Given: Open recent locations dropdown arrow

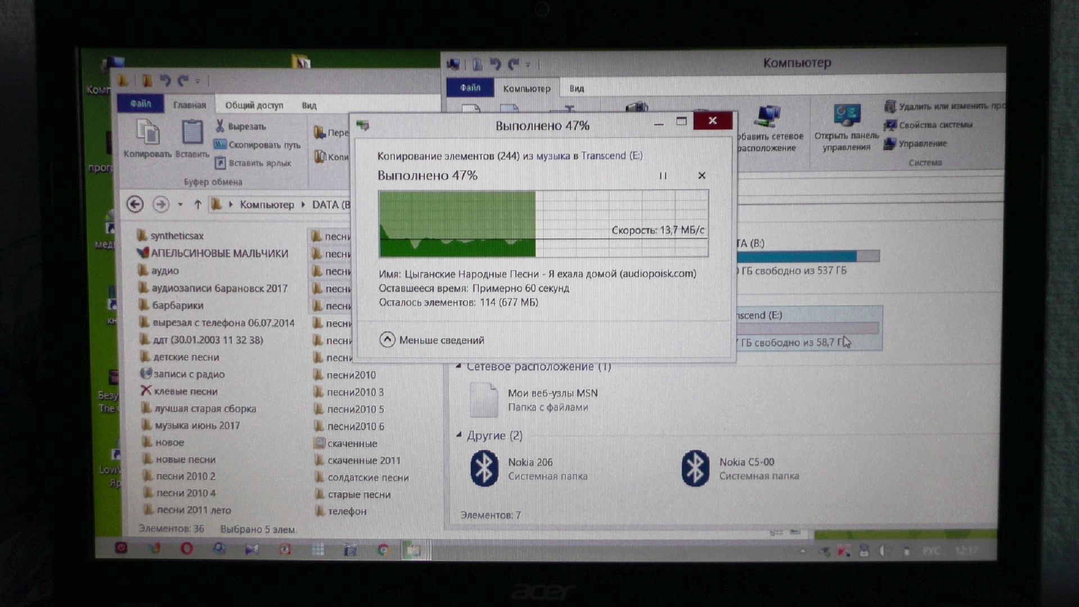Looking at the screenshot, I should pos(180,205).
